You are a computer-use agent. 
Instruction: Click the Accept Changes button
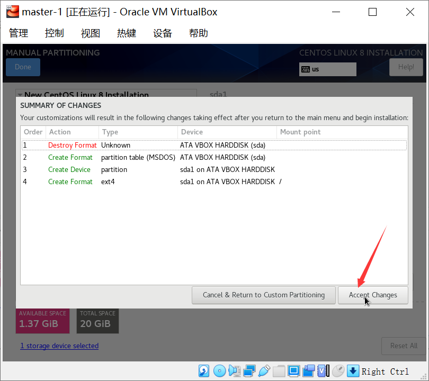(x=373, y=295)
